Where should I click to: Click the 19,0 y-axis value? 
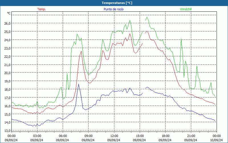click(7, 81)
